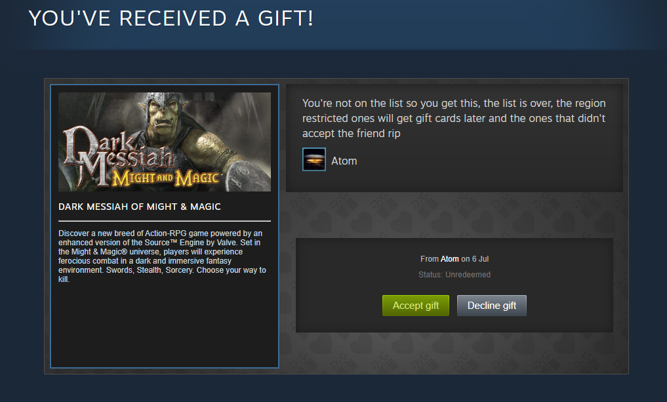Click the gift message from Atom
Image resolution: width=667 pixels, height=402 pixels.
coord(454,118)
